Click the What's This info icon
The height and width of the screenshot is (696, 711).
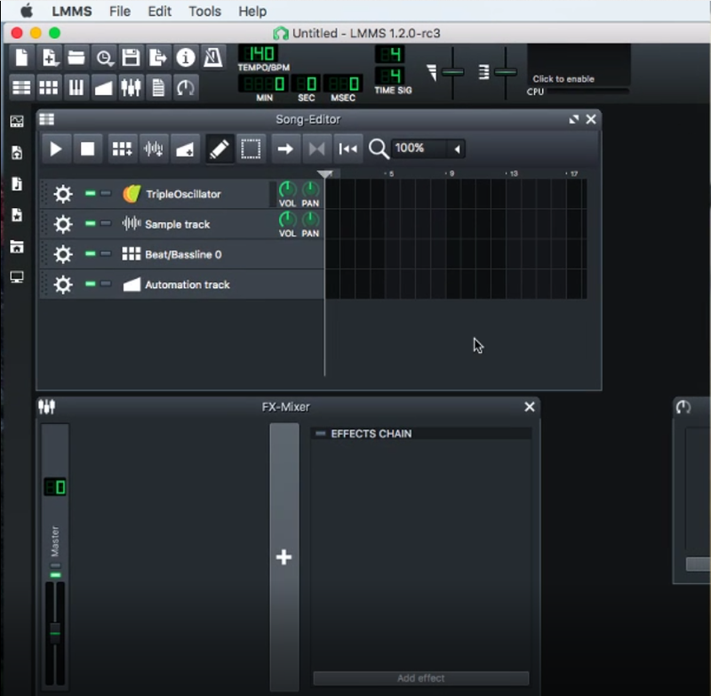[x=186, y=58]
